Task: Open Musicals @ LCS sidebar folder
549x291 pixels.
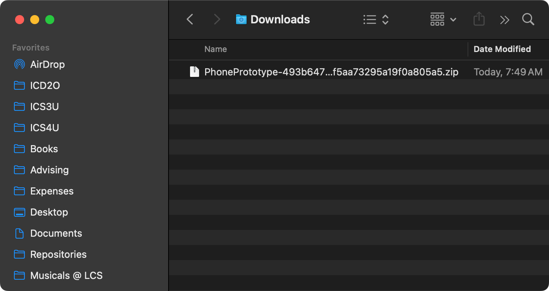Action: 66,276
